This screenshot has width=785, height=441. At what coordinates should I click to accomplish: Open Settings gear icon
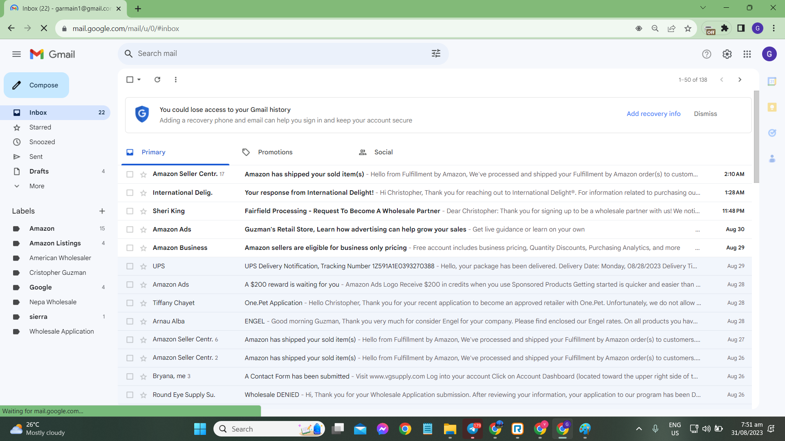click(727, 54)
